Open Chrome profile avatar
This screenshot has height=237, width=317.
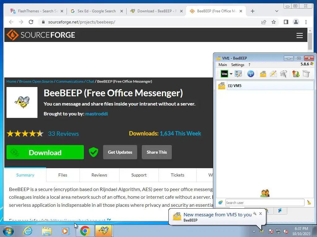pyautogui.click(x=296, y=22)
